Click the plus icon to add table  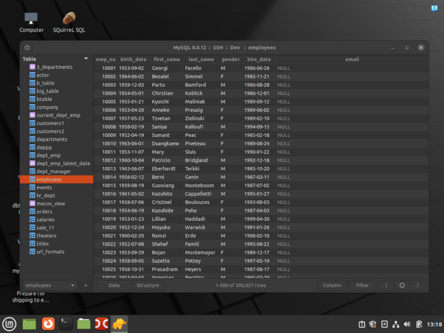85,286
